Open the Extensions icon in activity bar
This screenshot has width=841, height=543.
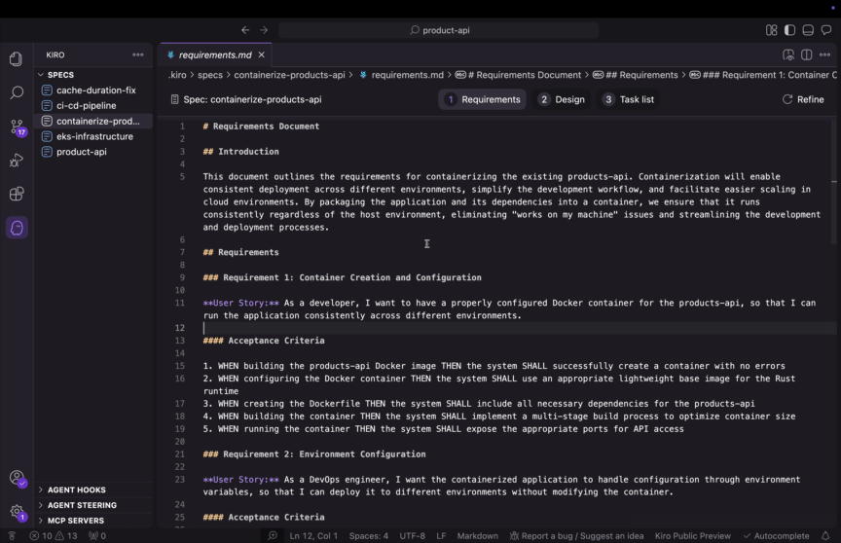[x=17, y=194]
